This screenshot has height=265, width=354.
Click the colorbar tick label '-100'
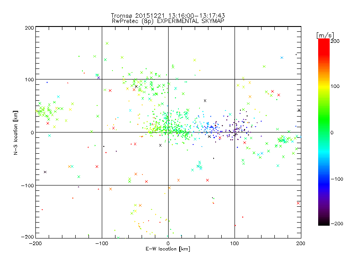click(337, 179)
